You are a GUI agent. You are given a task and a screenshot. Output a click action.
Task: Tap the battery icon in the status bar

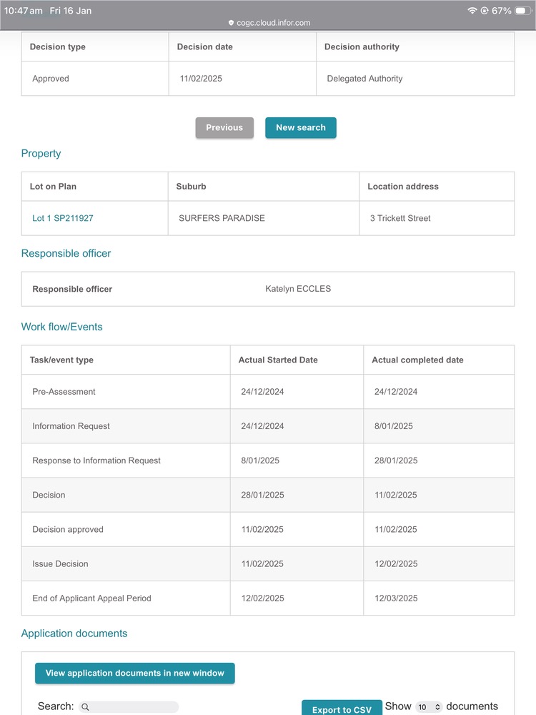click(x=523, y=11)
